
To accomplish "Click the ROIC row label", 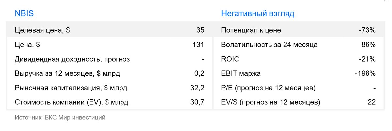I will coord(230,59).
